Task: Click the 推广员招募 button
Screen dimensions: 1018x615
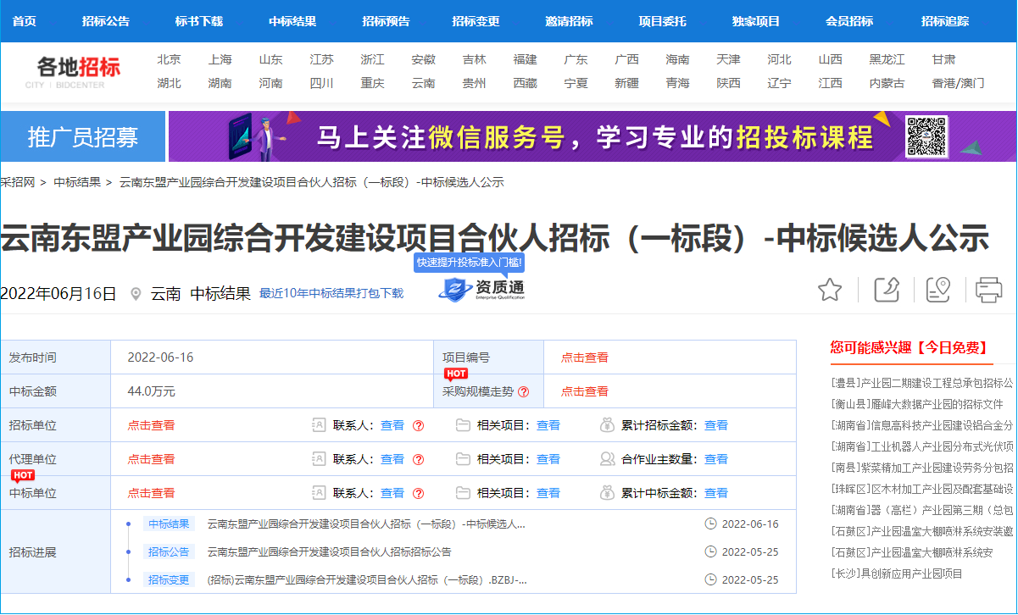Action: [83, 136]
